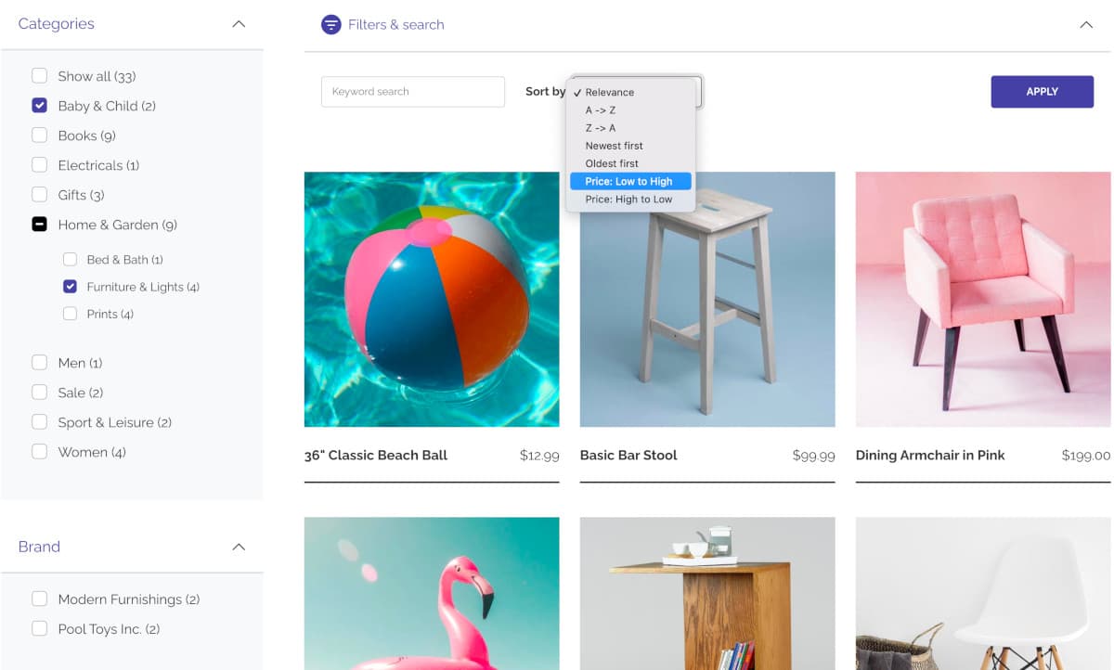The width and height of the screenshot is (1114, 670).
Task: Check the Show all checkbox
Action: (x=40, y=76)
